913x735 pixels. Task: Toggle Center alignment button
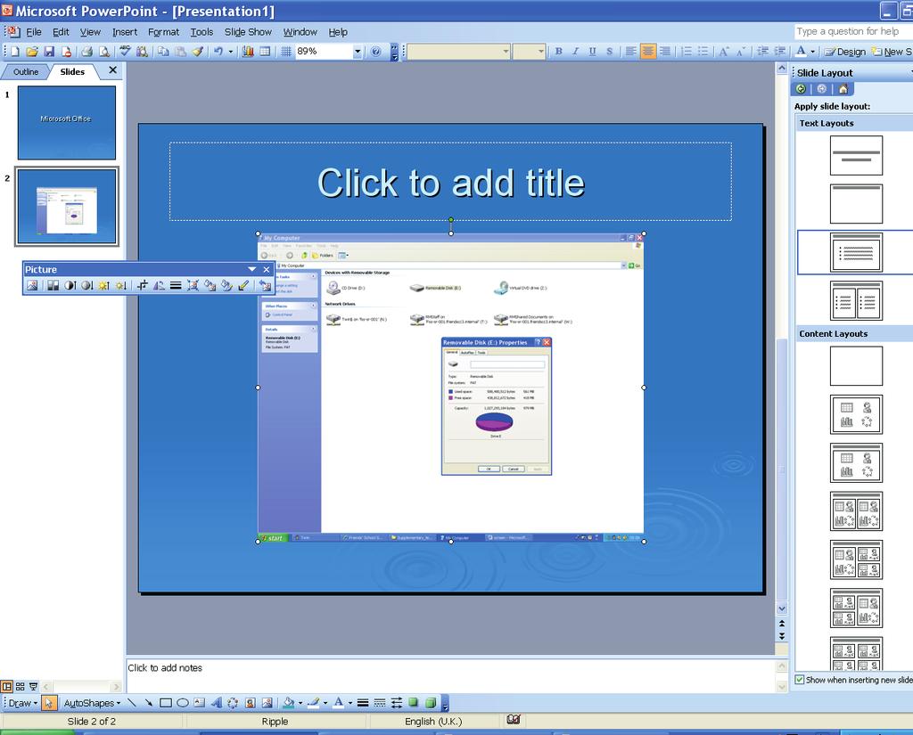[x=648, y=52]
